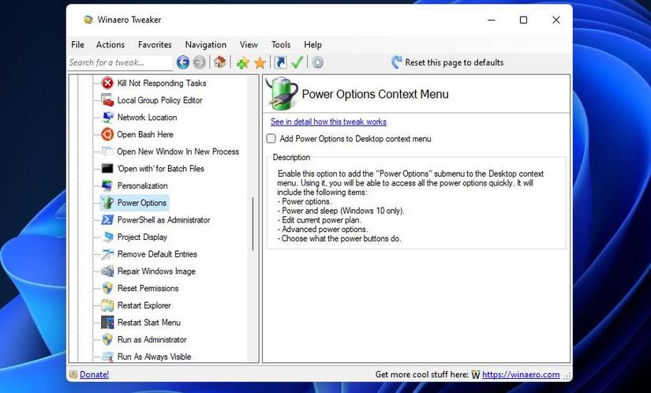Select Network Location in the tree
Viewport: 651px width, 393px height.
(x=147, y=117)
